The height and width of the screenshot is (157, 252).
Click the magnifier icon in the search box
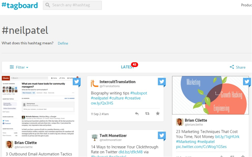pyautogui.click(x=48, y=5)
